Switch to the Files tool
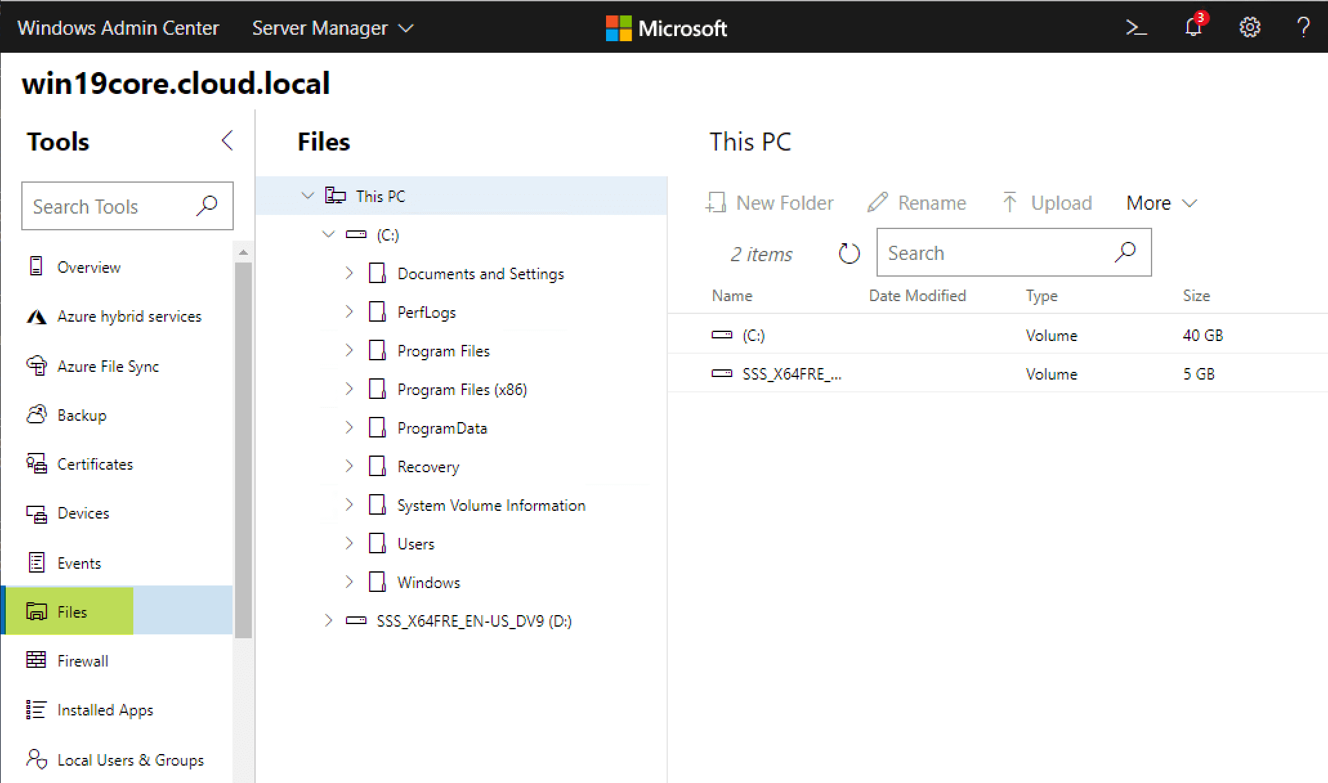This screenshot has height=783, width=1328. click(72, 611)
